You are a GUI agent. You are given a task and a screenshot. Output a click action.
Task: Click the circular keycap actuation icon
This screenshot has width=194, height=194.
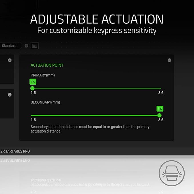tap(172, 173)
